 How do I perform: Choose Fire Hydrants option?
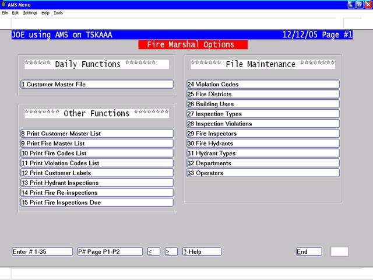coord(263,143)
